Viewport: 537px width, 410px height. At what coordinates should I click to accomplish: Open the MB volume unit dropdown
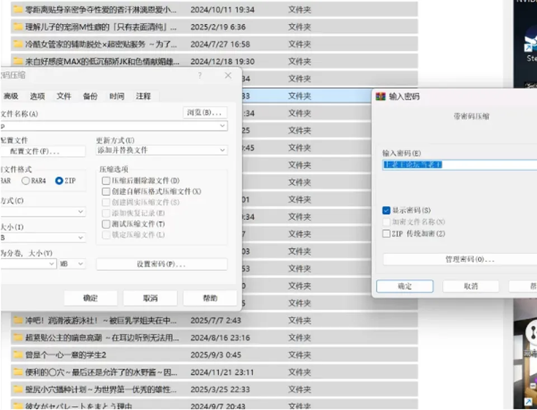click(72, 264)
